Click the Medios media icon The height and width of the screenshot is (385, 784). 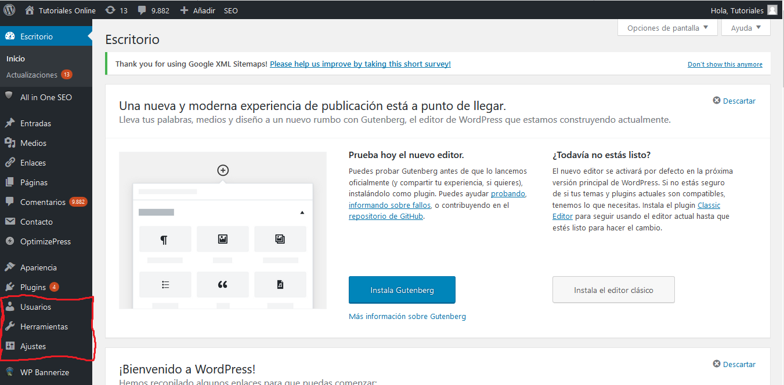pyautogui.click(x=9, y=143)
